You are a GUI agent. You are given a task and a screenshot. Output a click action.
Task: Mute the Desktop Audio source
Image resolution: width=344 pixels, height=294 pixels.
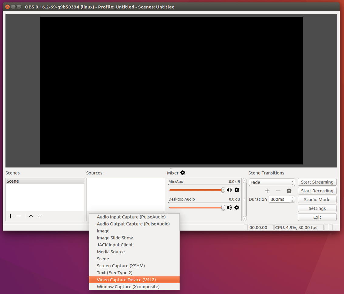coord(229,208)
